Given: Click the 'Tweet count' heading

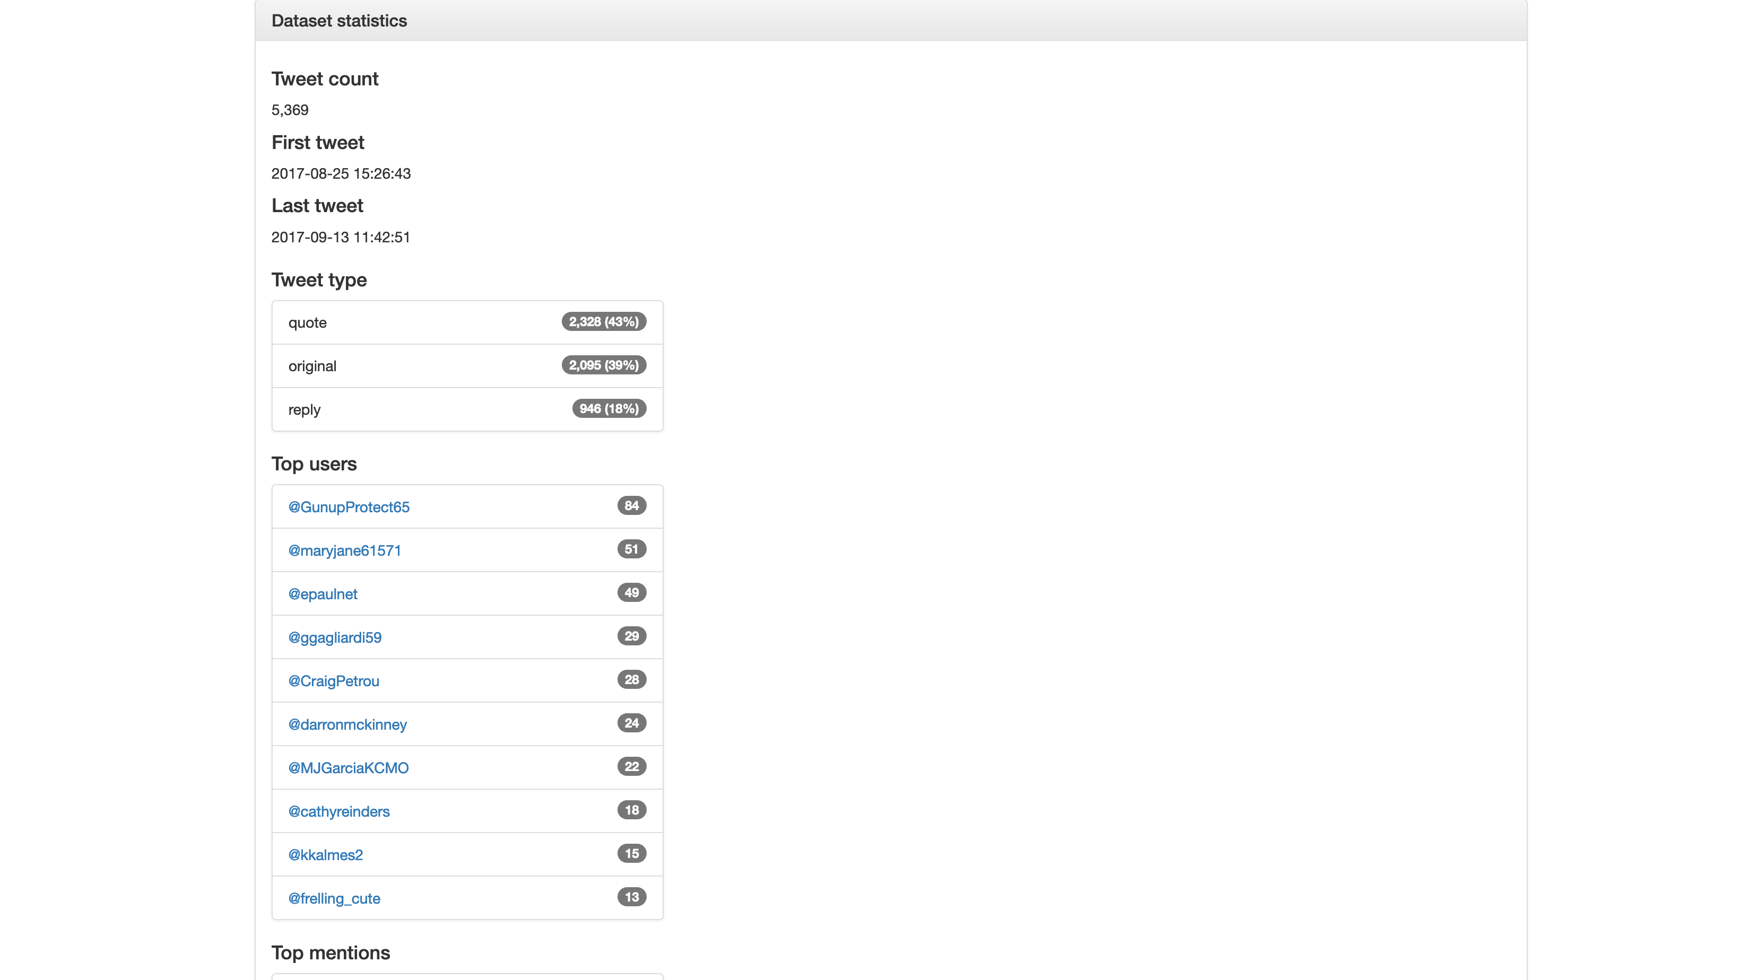Looking at the screenshot, I should pos(325,79).
